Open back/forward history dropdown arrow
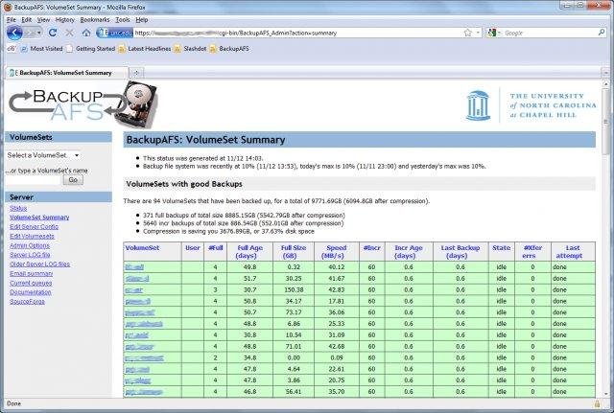The image size is (614, 413). (39, 33)
